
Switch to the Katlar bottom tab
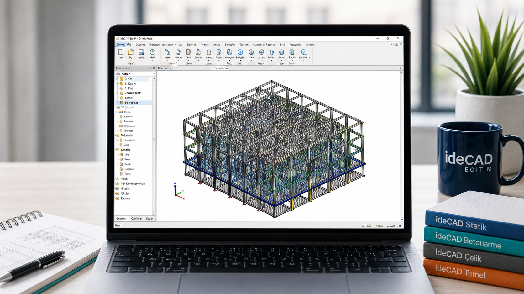coord(149,219)
